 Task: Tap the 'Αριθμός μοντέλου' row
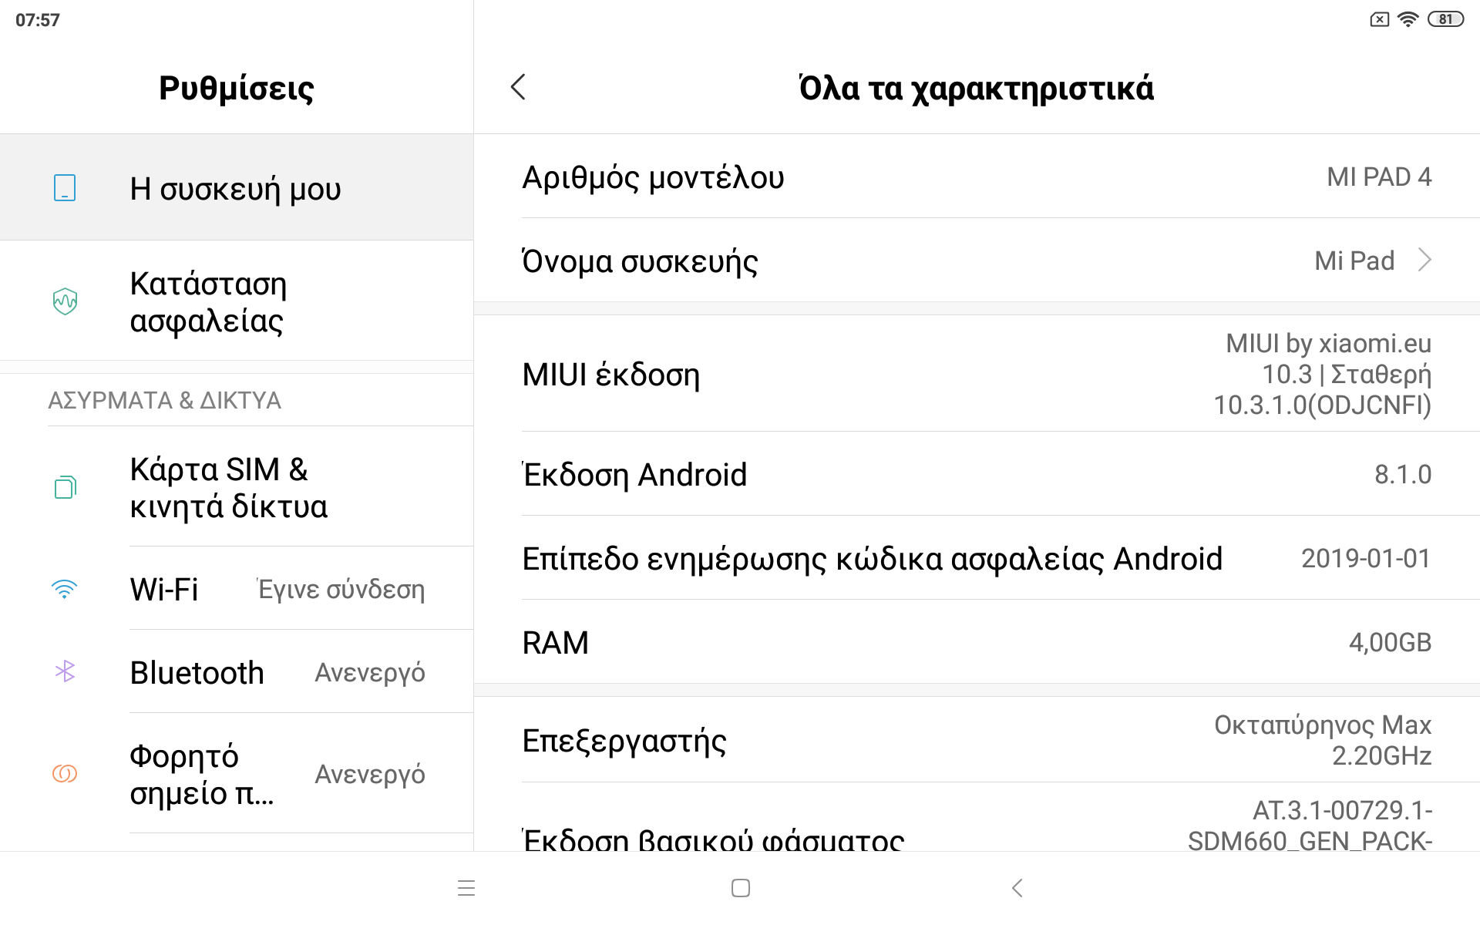976,177
